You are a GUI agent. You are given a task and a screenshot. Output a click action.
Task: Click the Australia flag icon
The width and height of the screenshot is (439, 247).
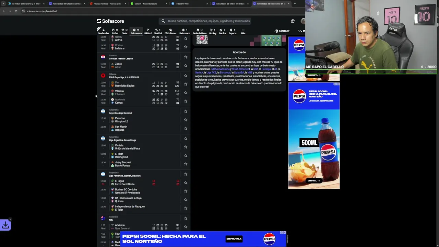103,218
